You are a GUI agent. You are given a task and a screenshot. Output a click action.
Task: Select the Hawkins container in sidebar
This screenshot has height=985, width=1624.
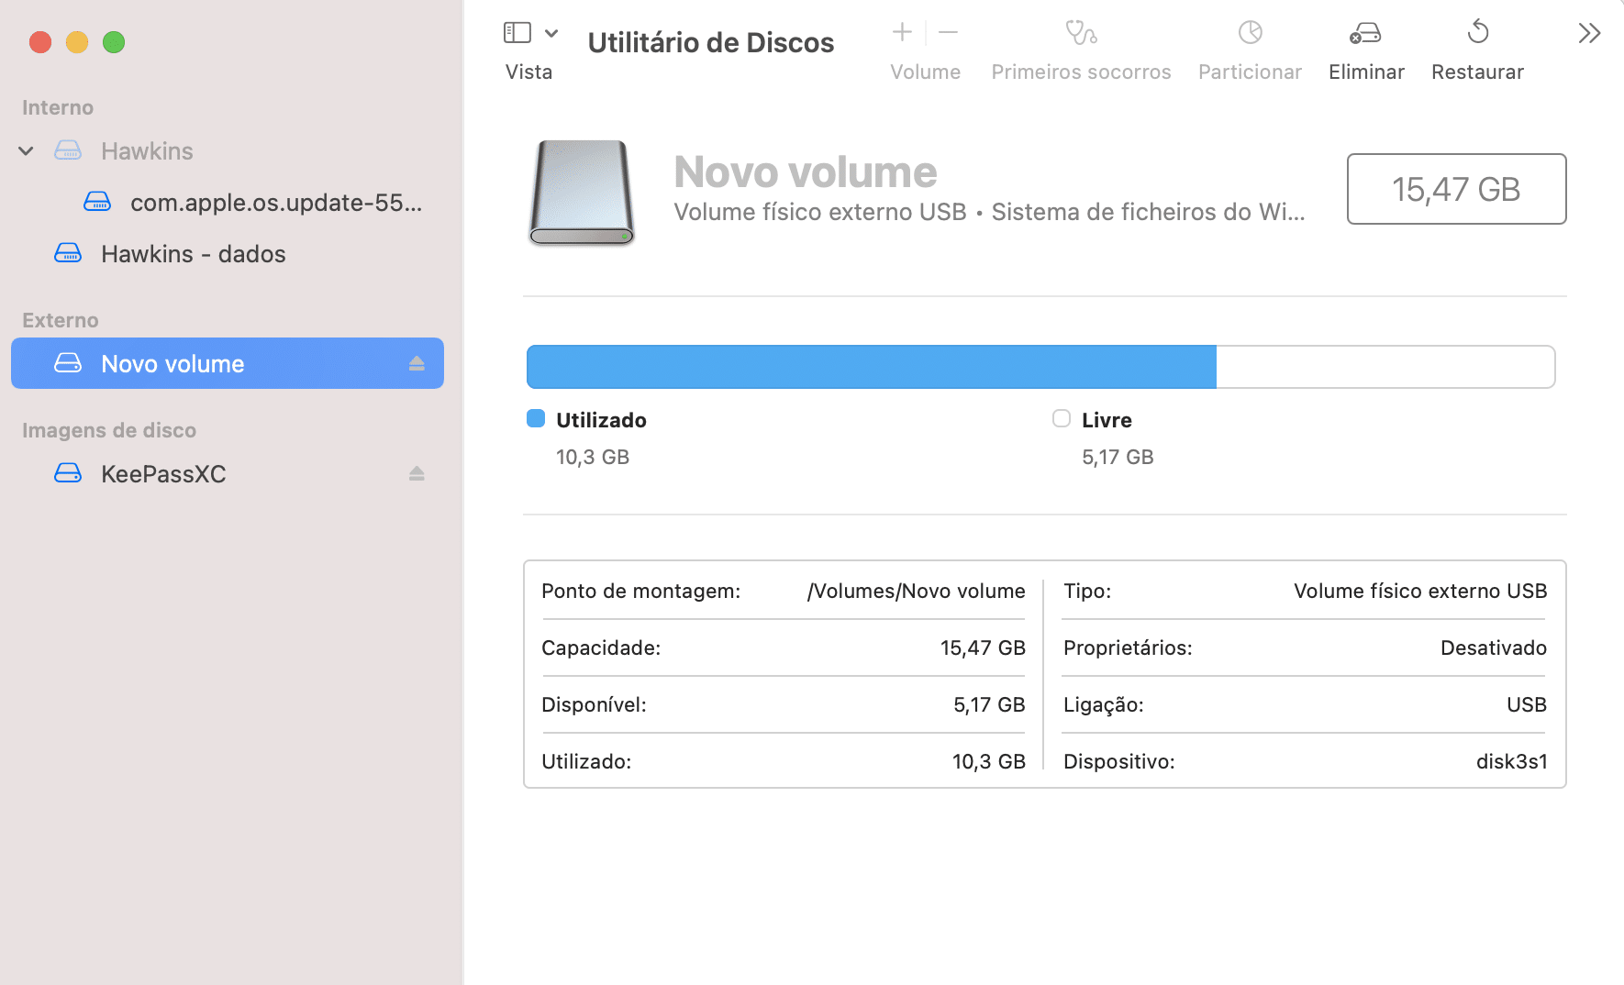point(147,150)
